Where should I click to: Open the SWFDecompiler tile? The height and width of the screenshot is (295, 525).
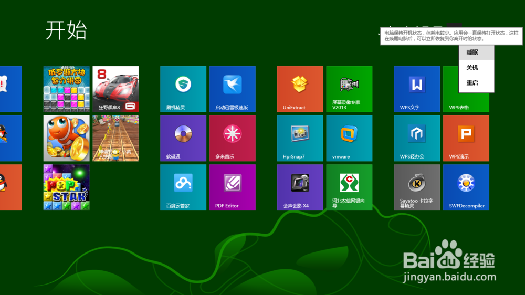tap(466, 187)
